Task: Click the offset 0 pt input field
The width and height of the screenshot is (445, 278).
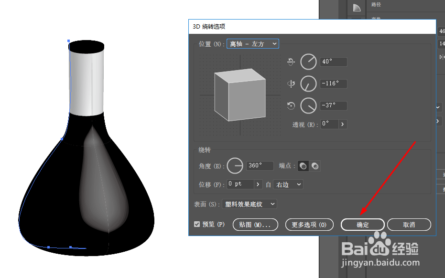Action: (240, 184)
